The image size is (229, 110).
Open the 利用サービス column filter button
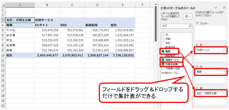58,20
